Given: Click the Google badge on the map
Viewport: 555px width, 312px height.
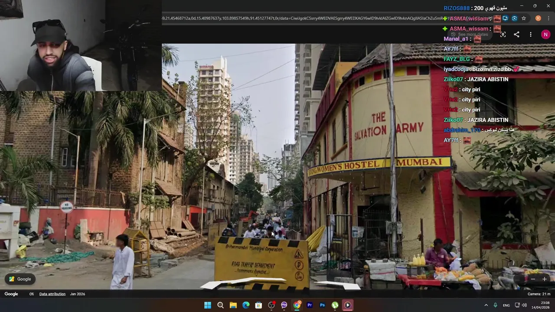Looking at the screenshot, I should 20,279.
